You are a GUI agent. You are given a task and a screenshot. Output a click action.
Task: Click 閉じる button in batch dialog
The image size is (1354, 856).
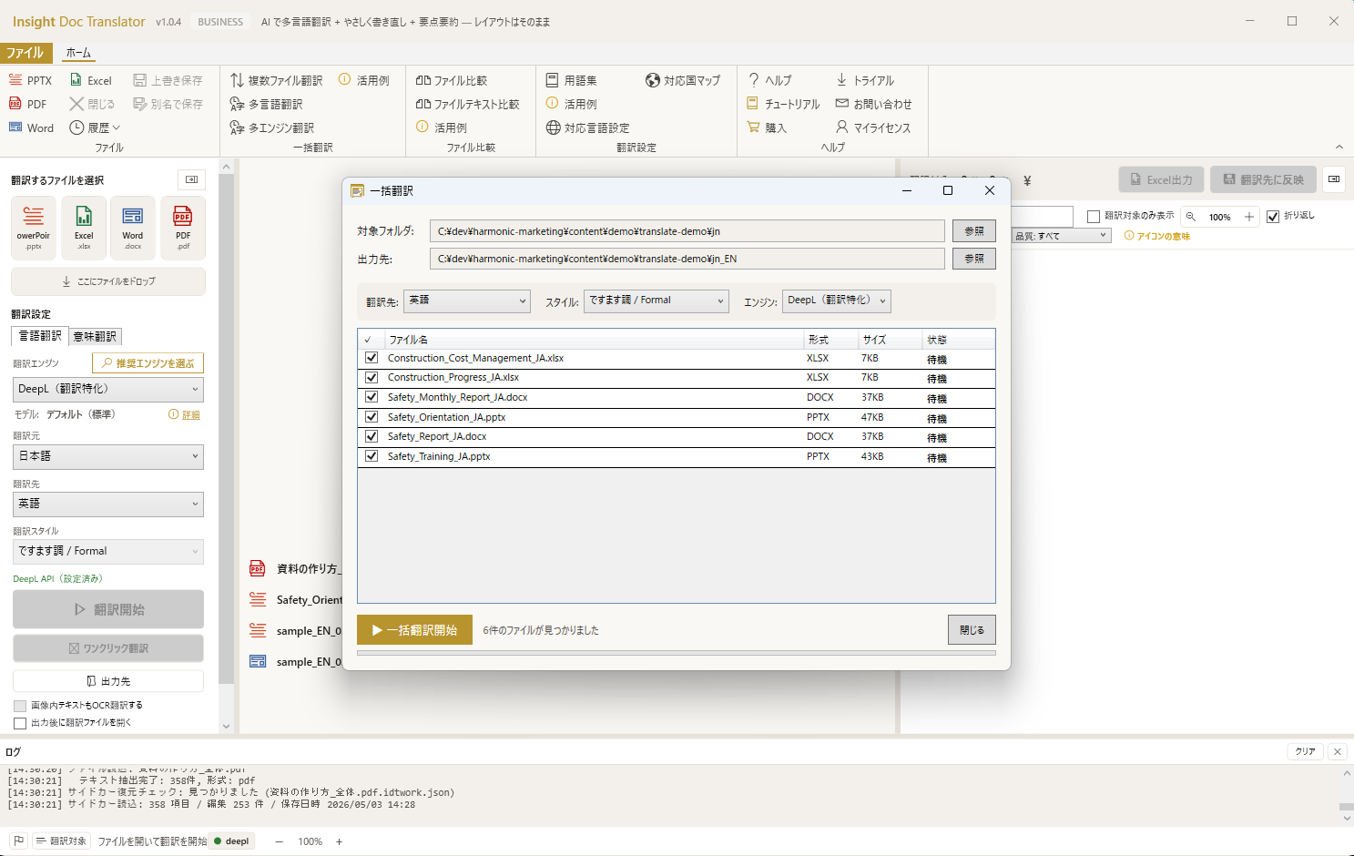[972, 630]
